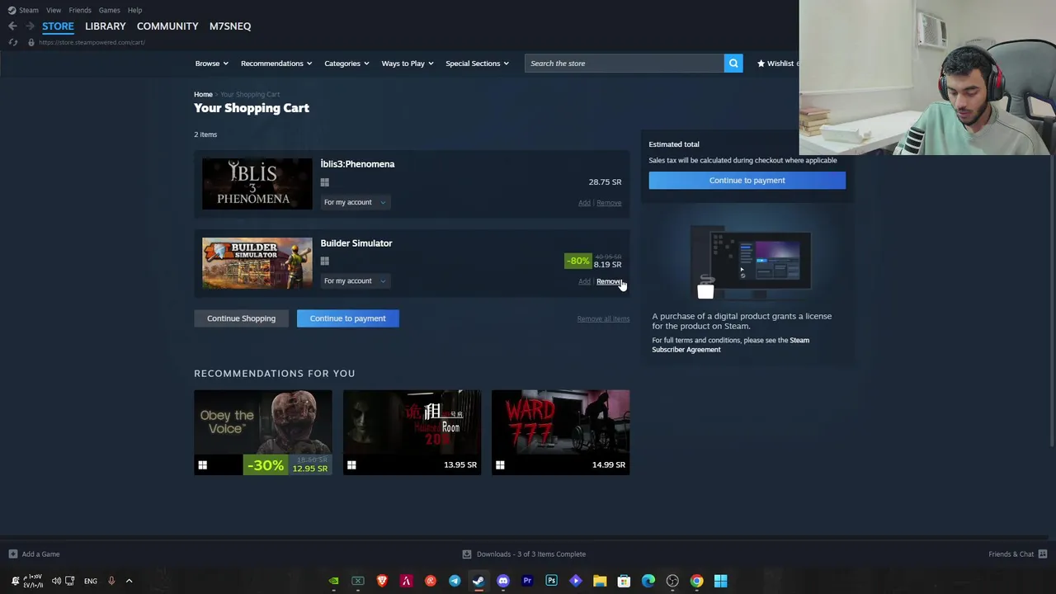Click into the Search the store field

624,64
